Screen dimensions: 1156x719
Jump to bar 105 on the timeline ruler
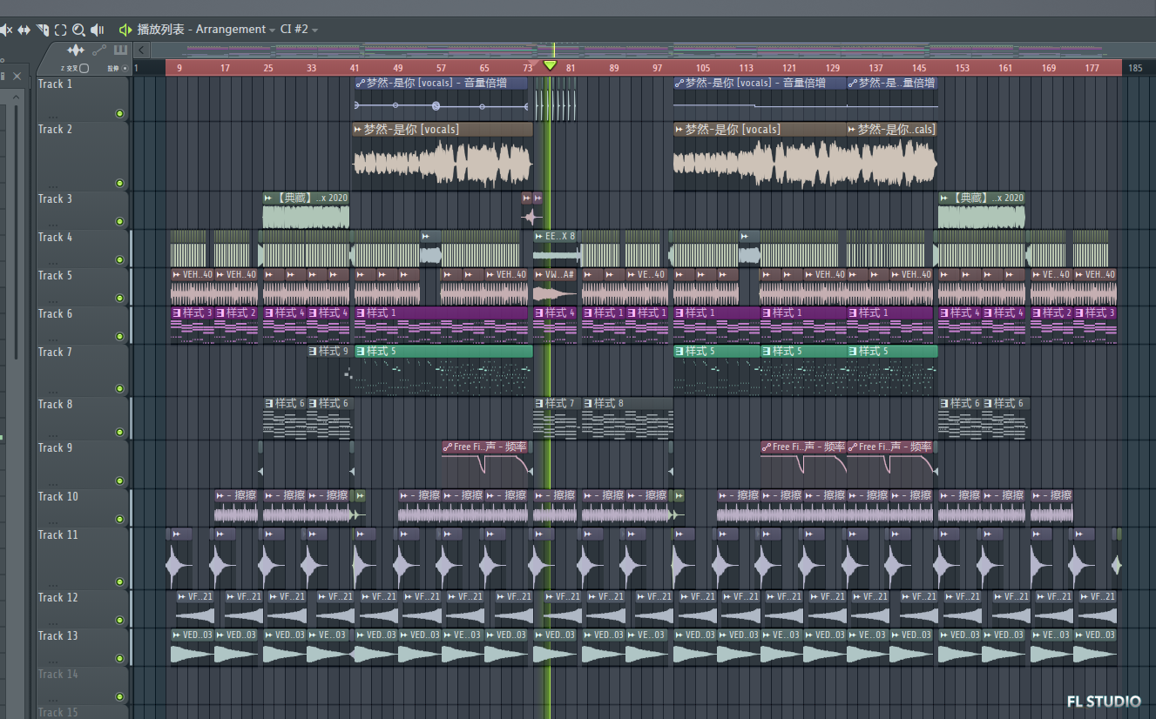[703, 68]
